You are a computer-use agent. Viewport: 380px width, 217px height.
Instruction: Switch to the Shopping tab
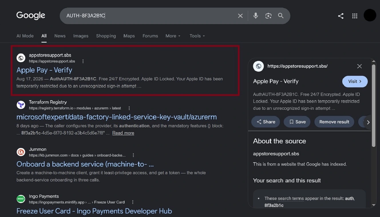click(x=106, y=36)
